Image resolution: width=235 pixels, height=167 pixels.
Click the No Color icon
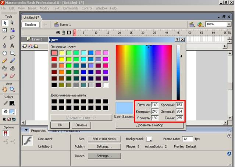point(9,119)
